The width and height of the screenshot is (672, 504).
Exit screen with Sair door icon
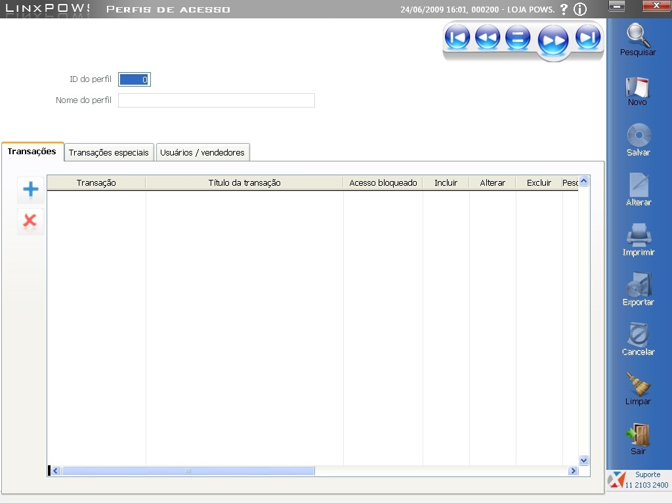(638, 439)
